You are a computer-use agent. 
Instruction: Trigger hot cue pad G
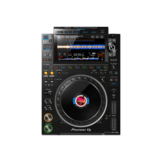point(99,67)
